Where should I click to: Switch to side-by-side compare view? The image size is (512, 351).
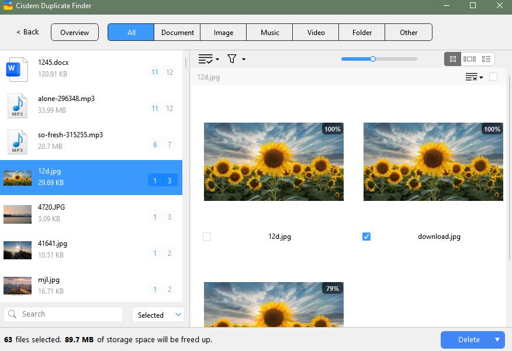coord(469,59)
